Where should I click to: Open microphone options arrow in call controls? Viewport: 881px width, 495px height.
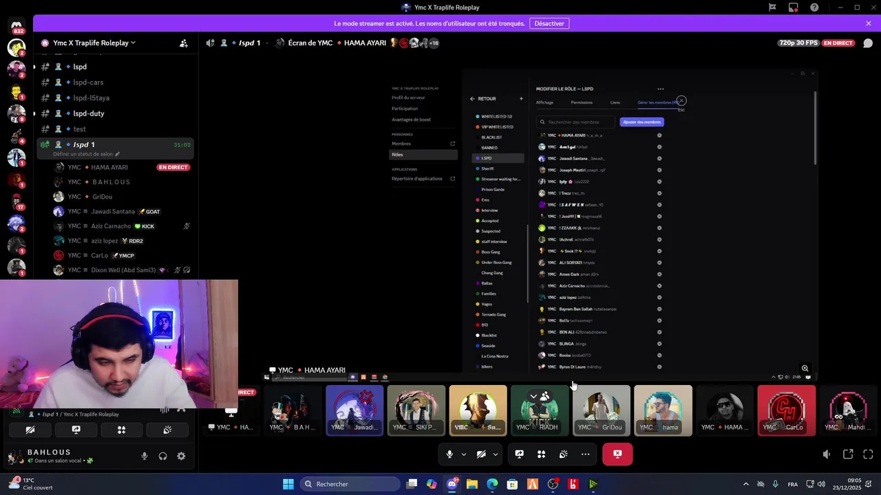(x=463, y=454)
